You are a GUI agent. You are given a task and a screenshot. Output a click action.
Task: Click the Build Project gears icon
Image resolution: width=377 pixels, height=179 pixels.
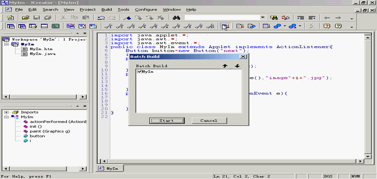(x=277, y=26)
